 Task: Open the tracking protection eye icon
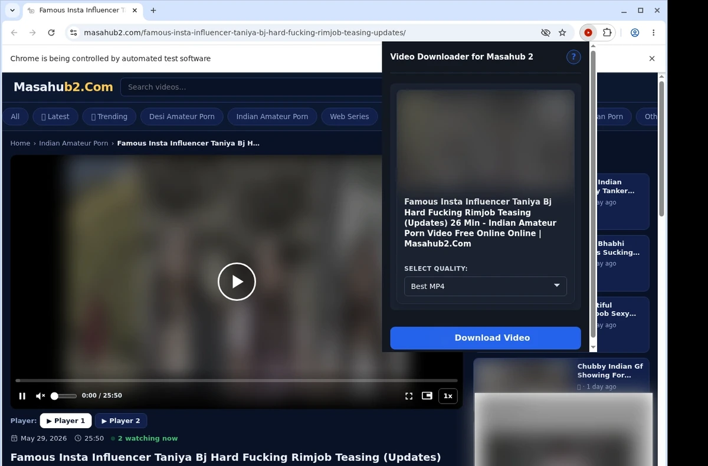546,33
